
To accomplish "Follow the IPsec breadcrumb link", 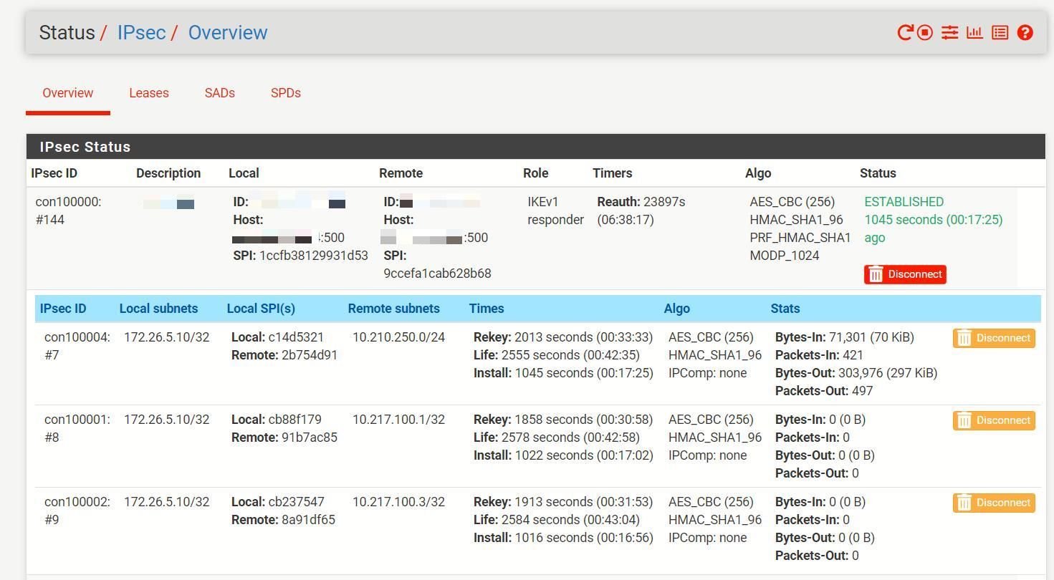I will point(141,33).
